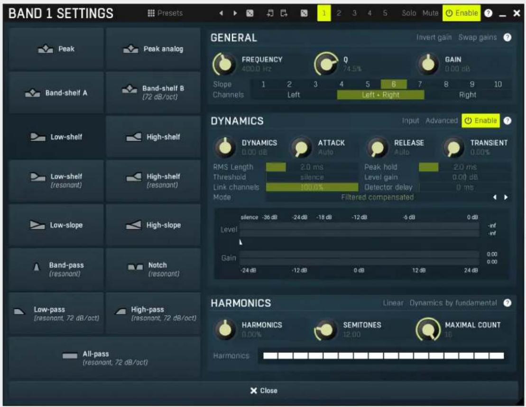Toggle Dynamics by fundamental option
The image size is (526, 407).
click(453, 303)
